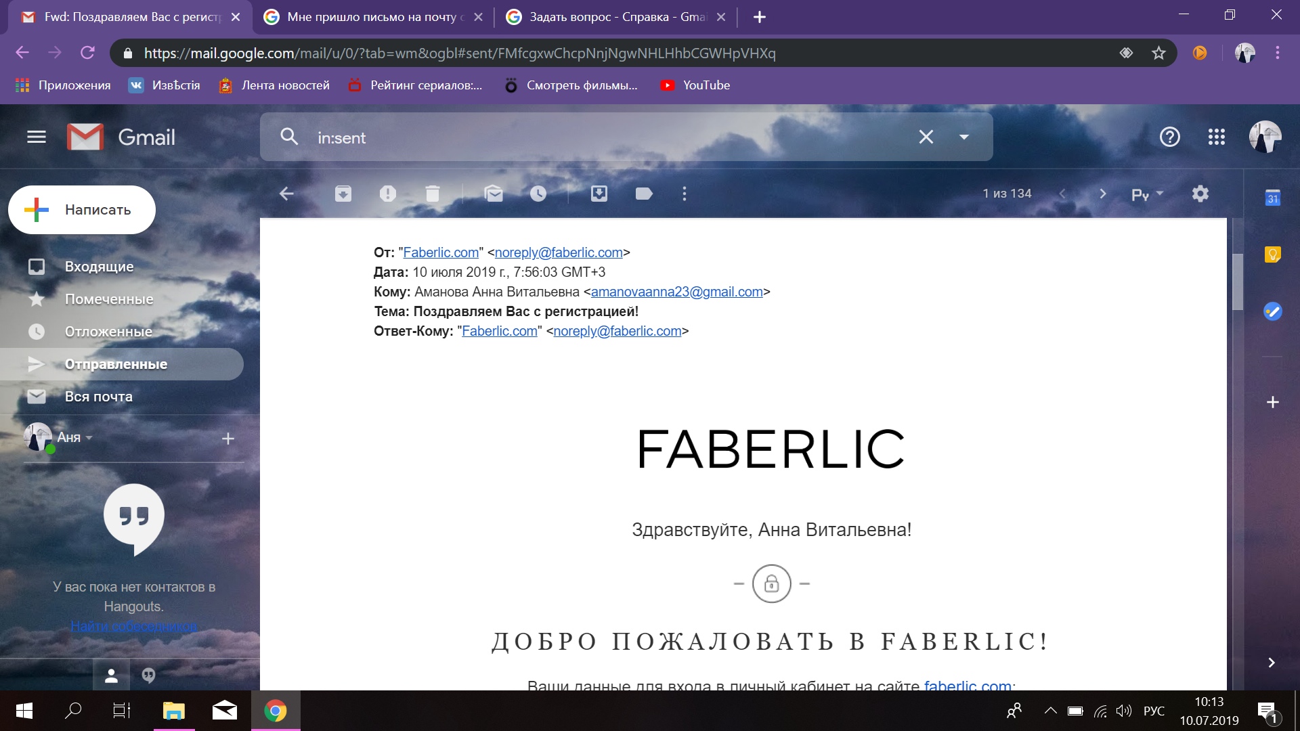The width and height of the screenshot is (1300, 731).
Task: Open the Google apps grid
Action: tap(1217, 137)
